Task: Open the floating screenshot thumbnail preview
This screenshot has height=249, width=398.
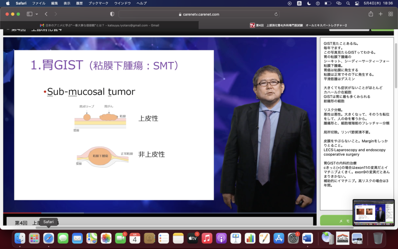Action: point(373,212)
